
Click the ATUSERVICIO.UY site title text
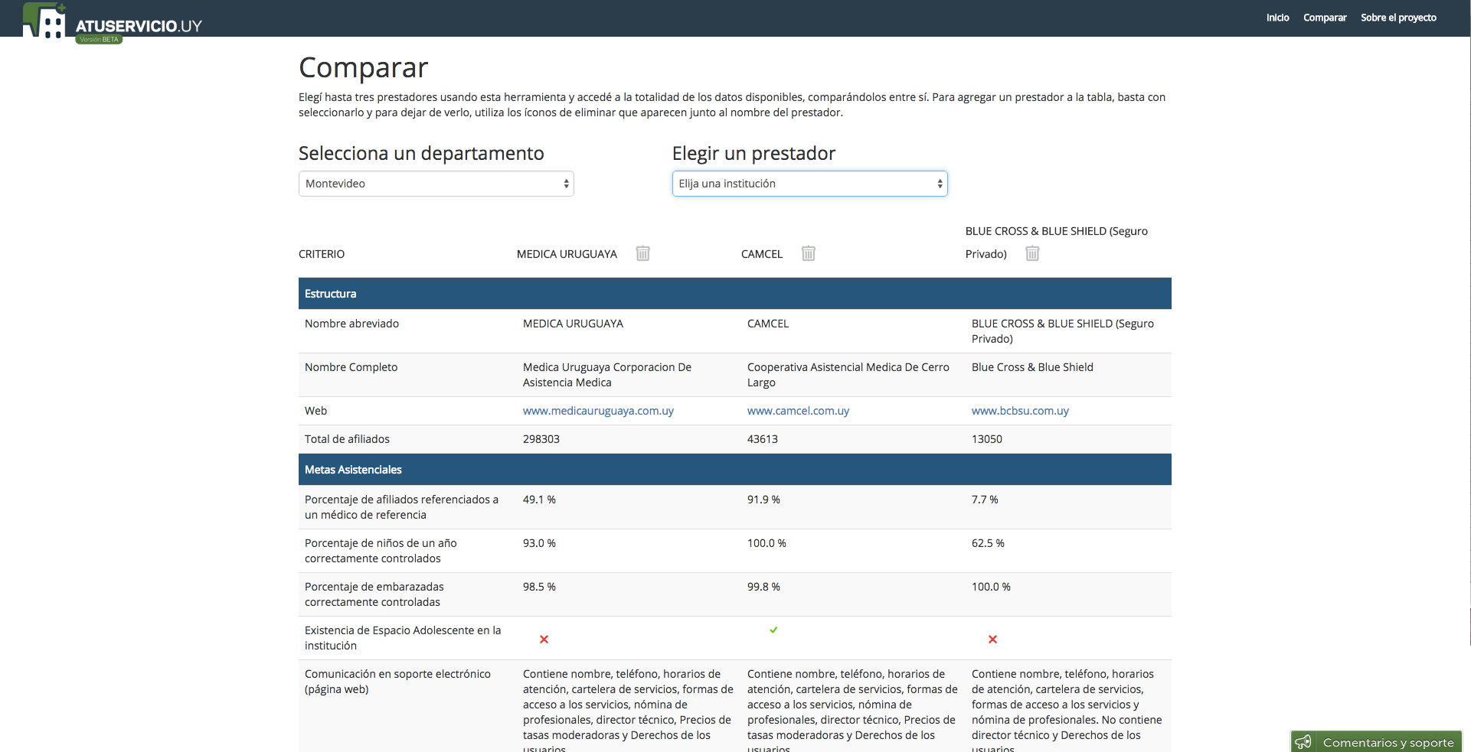(139, 26)
